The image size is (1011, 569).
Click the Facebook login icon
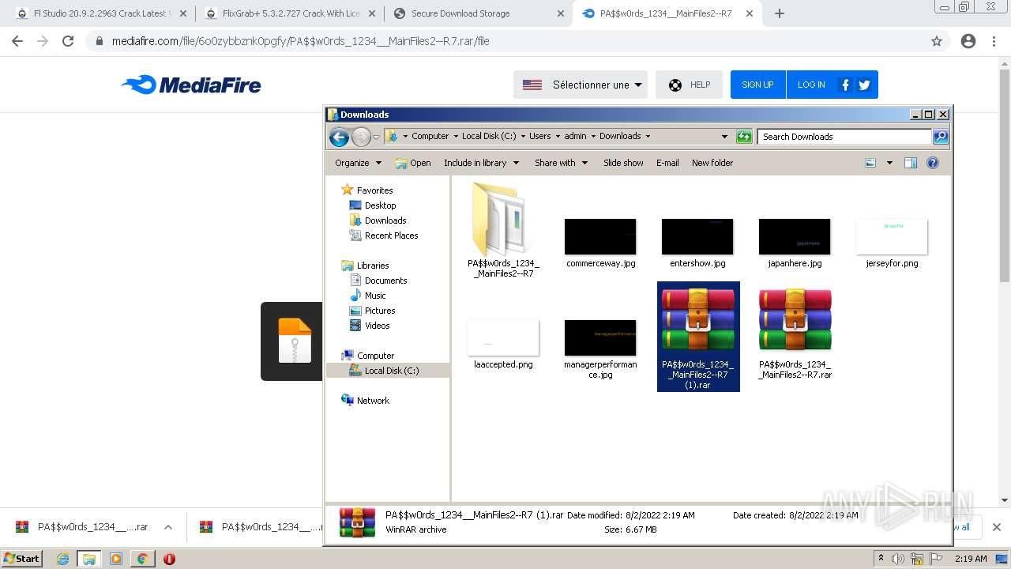pyautogui.click(x=845, y=85)
